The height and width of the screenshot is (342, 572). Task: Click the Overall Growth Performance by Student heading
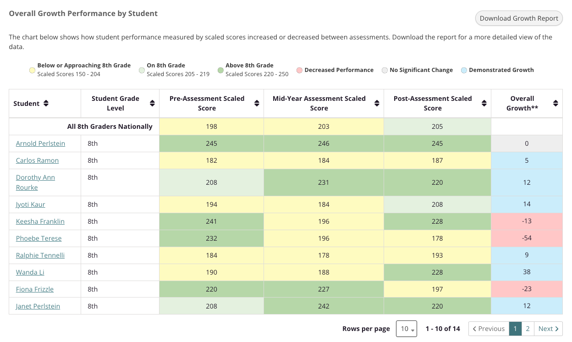pyautogui.click(x=83, y=13)
